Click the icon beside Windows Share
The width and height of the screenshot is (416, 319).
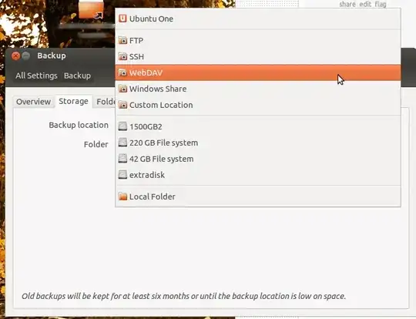[x=122, y=89]
